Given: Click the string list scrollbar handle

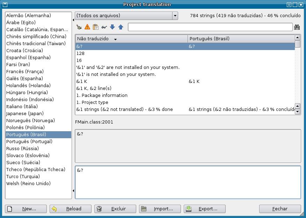Looking at the screenshot, I should (x=297, y=44).
